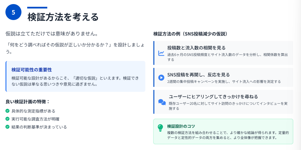Screen dimensions: 301x150
Task: Click the line chart icon beside 投稿数と流入数
Action: click(161, 53)
